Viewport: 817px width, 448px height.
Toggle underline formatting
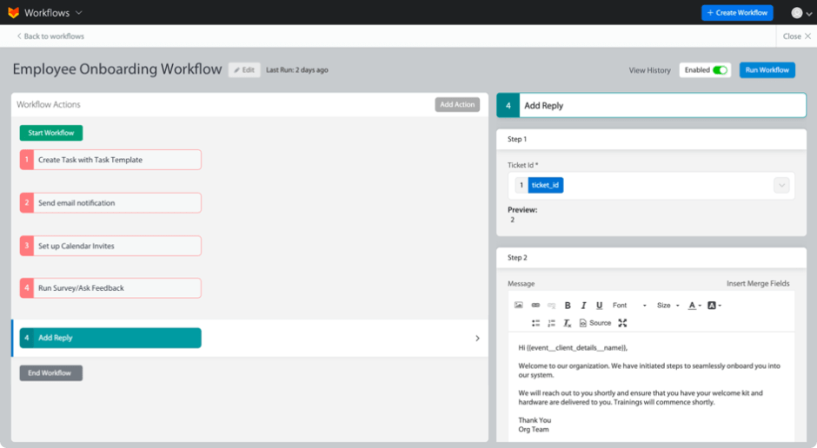pos(599,306)
